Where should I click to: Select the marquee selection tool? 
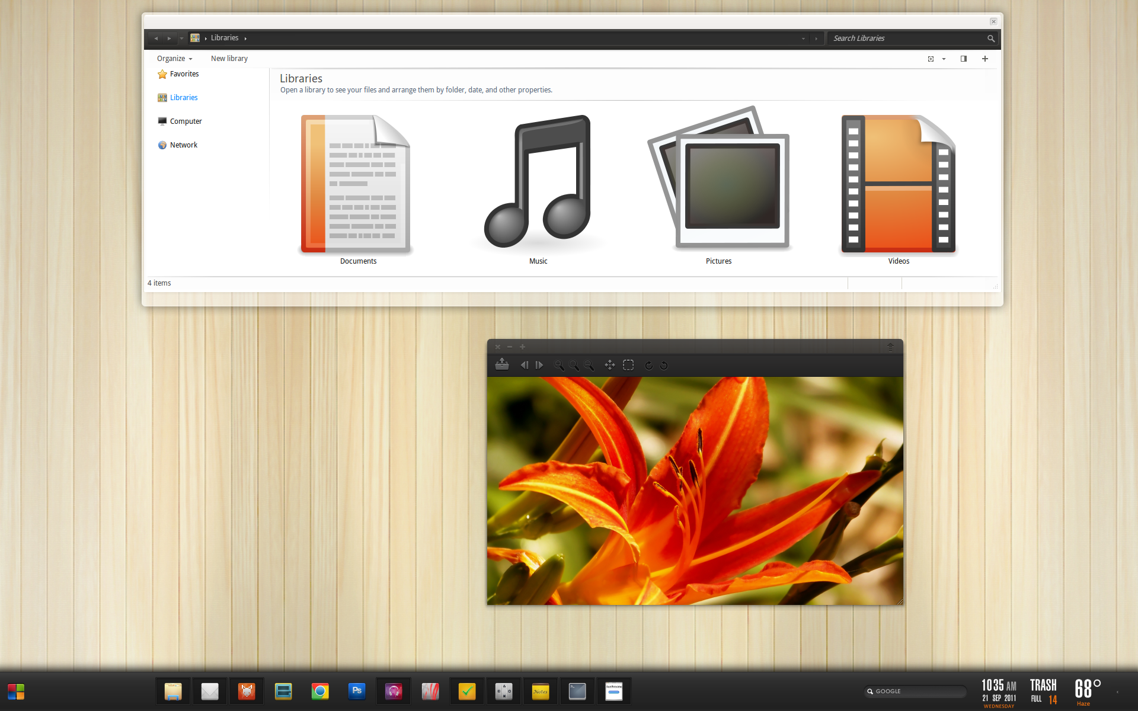628,366
